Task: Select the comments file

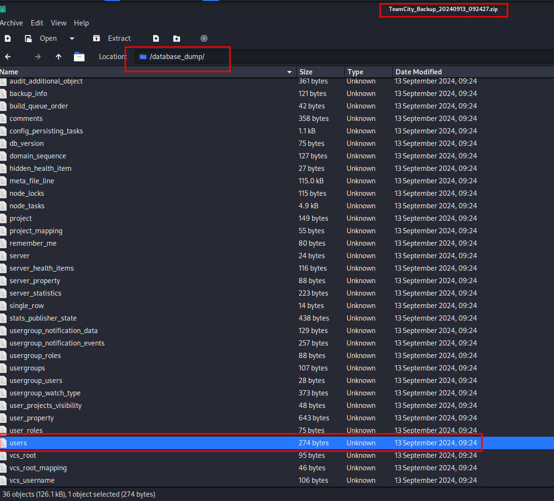Action: tap(277, 119)
